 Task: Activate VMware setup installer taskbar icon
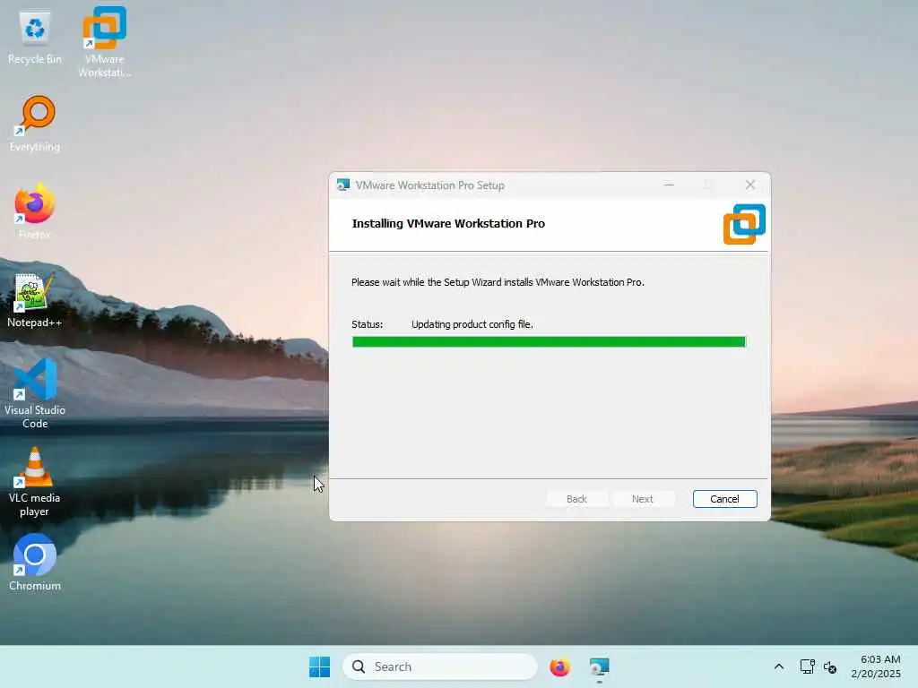coord(599,666)
